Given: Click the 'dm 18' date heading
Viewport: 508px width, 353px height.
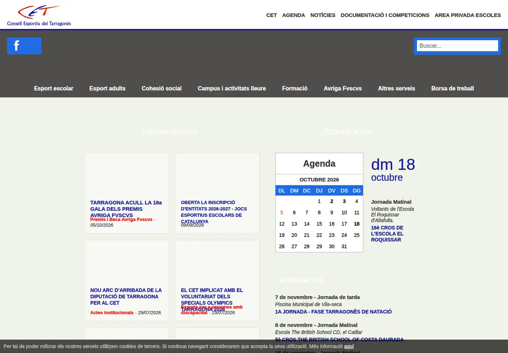Looking at the screenshot, I should [393, 164].
